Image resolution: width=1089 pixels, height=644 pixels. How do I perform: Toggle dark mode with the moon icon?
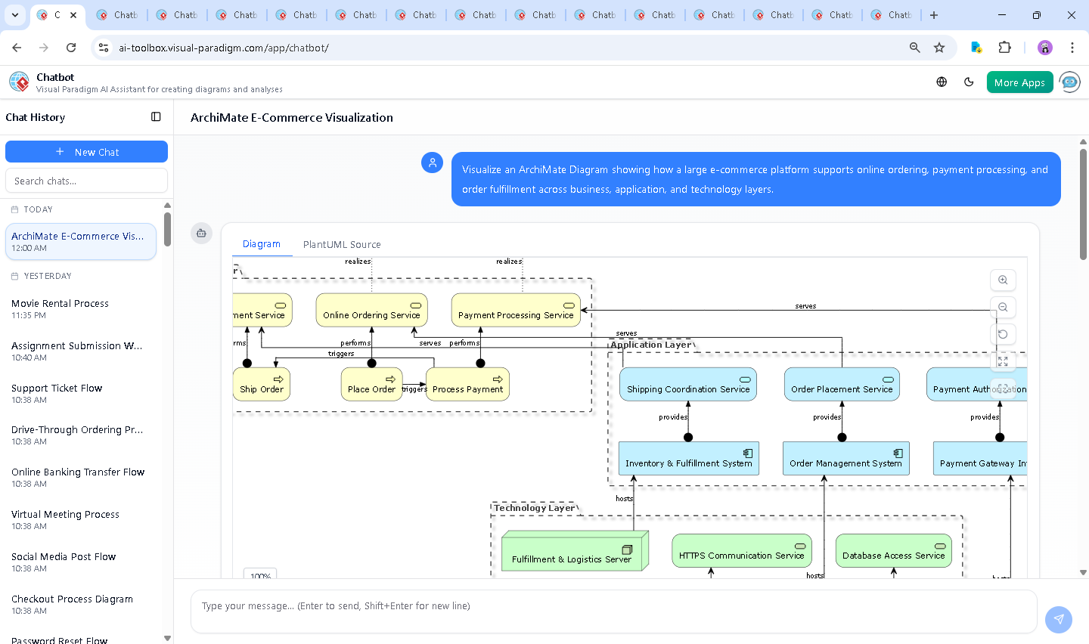969,82
